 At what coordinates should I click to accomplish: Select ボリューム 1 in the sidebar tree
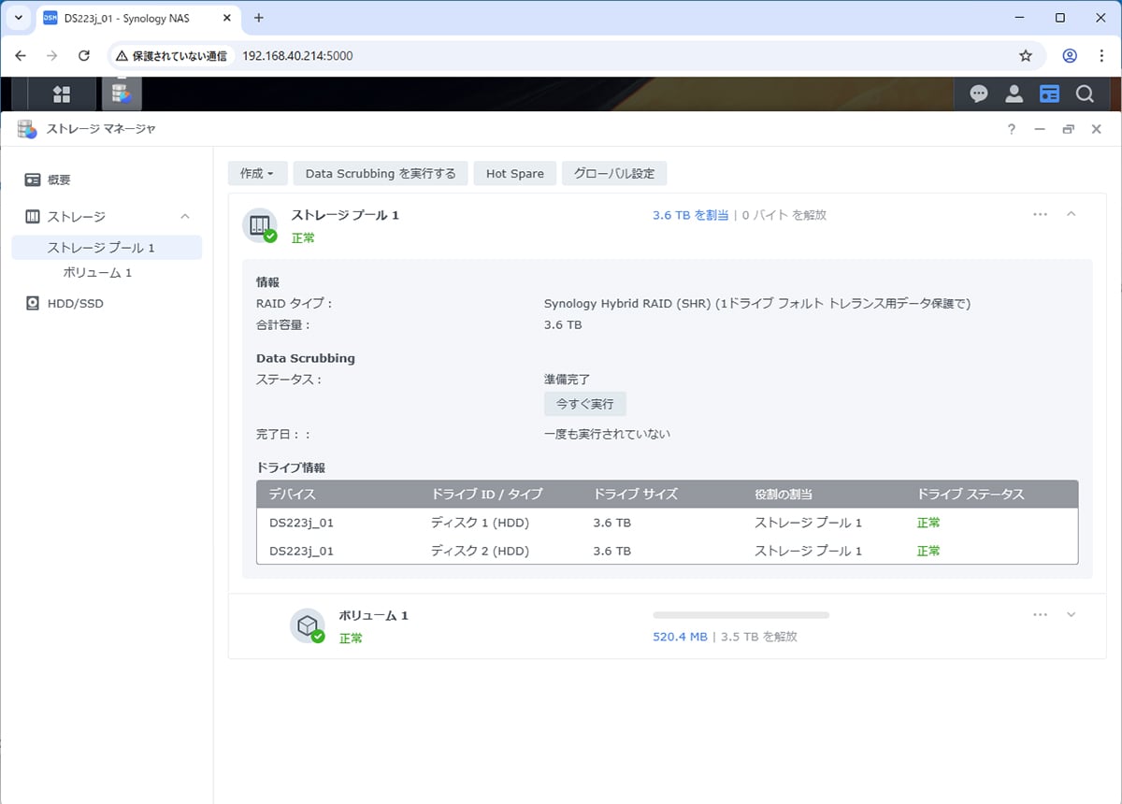coord(97,272)
